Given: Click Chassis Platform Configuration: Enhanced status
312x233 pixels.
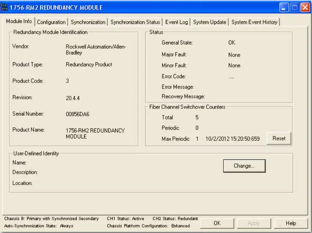Looking at the screenshot, I should tap(148, 226).
